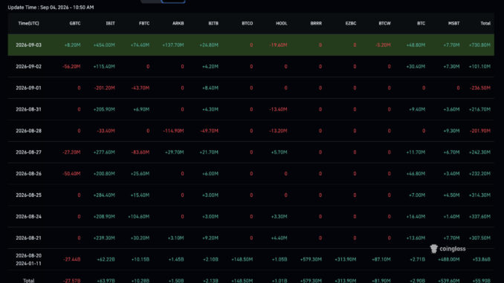Click Total value -201.90M on 2026-08-28
This screenshot has height=283, width=504.
click(480, 131)
